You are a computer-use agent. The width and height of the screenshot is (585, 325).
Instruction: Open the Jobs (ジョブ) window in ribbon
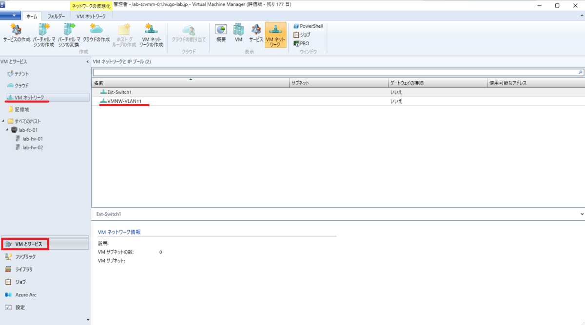(x=302, y=35)
